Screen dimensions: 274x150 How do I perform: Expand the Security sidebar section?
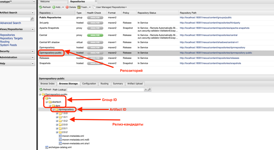click(33, 51)
